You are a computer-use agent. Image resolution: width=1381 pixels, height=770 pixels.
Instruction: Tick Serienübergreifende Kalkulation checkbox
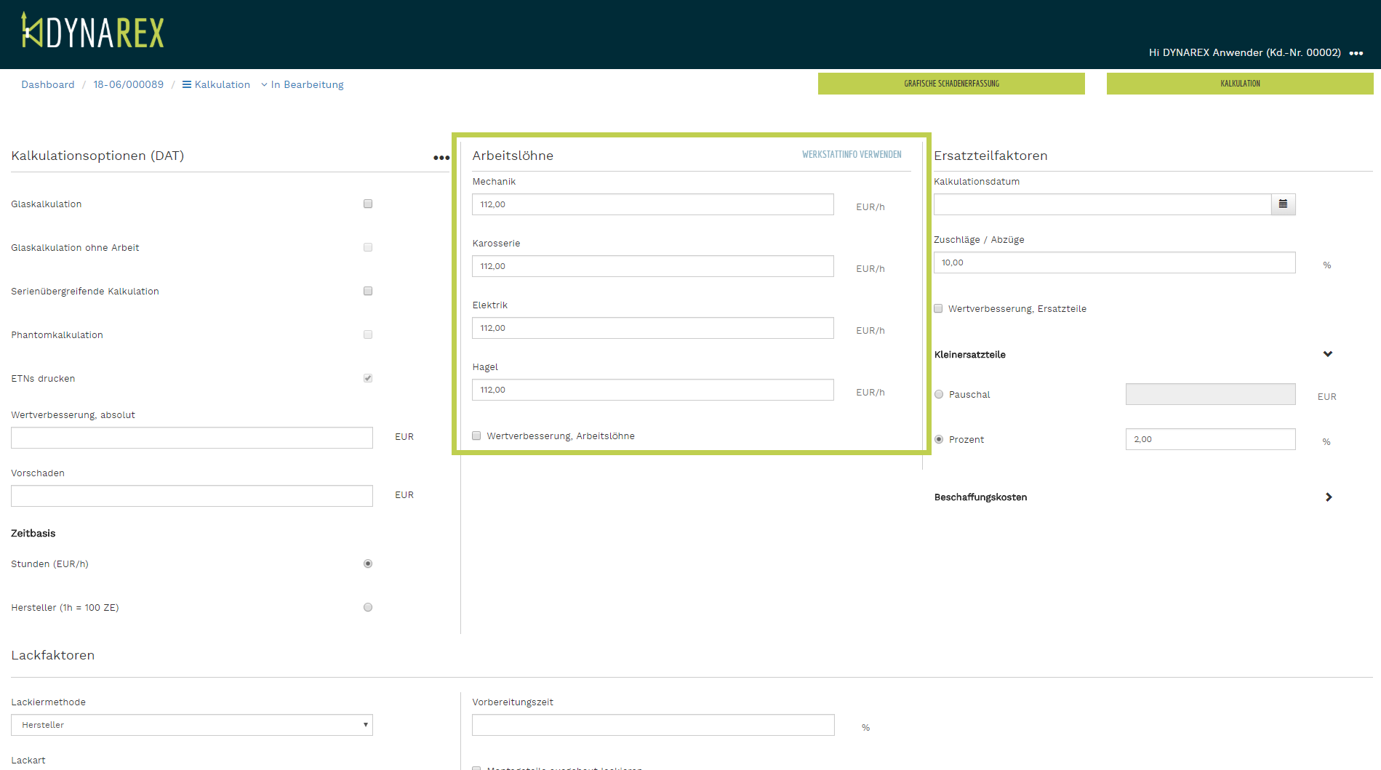click(x=368, y=291)
